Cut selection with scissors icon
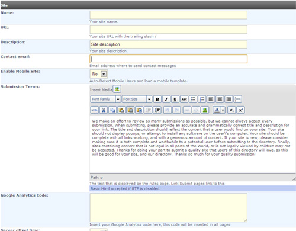The height and width of the screenshot is (231, 296). pyautogui.click(x=104, y=110)
